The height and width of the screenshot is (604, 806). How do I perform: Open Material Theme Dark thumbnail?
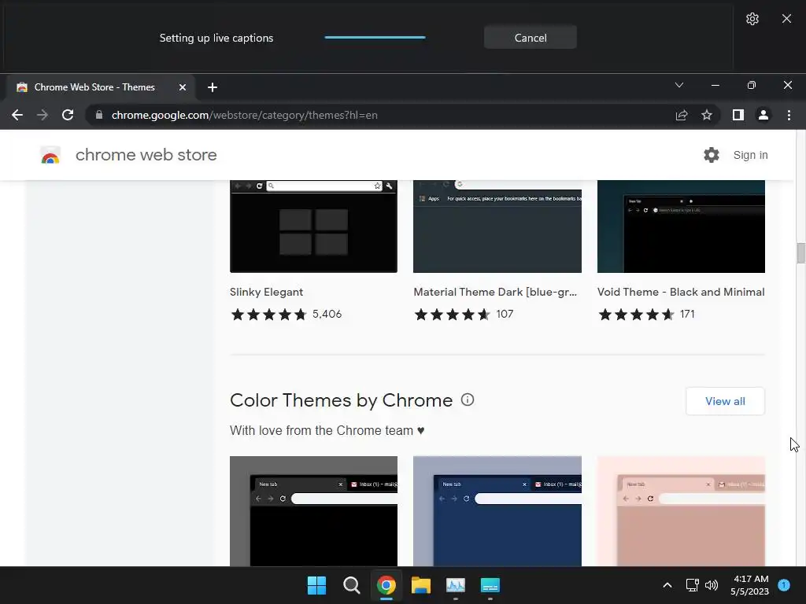pos(497,226)
